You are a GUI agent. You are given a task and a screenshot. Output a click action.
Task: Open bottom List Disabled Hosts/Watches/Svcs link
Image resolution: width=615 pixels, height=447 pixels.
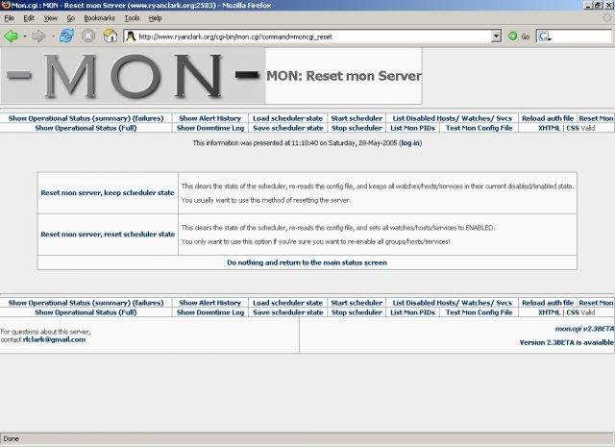(453, 303)
